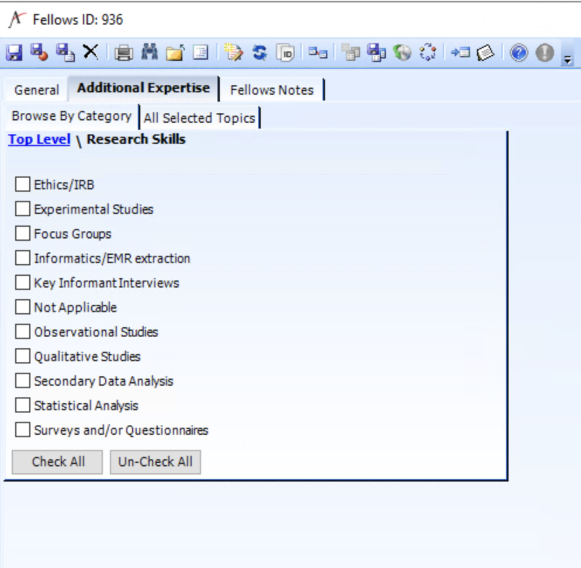Navigate back using the Top Level link
581x568 pixels.
pos(39,139)
